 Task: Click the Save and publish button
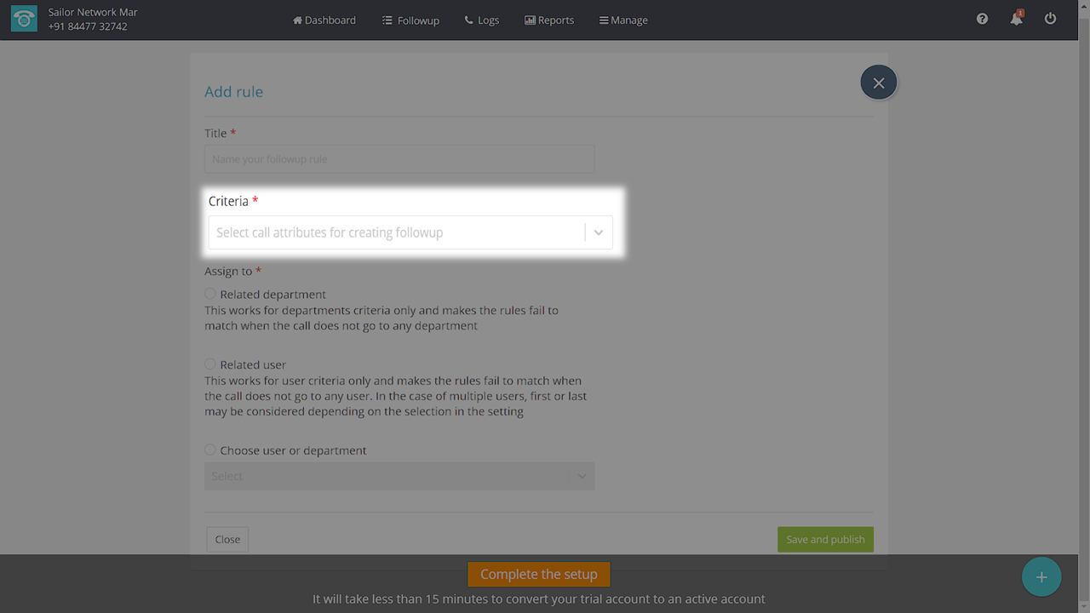tap(825, 539)
